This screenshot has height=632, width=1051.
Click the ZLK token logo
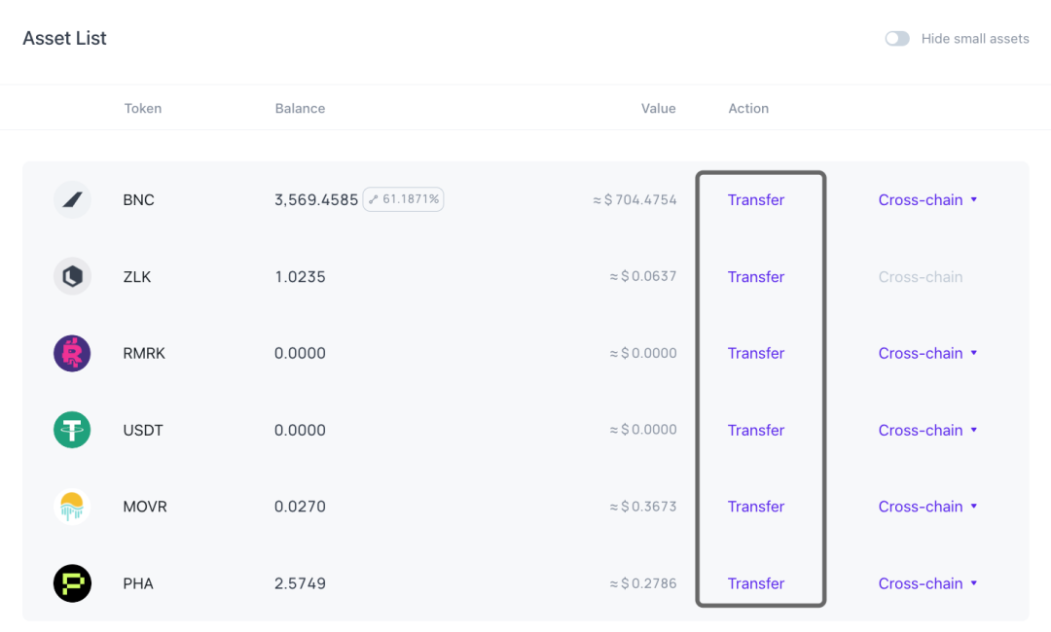[72, 276]
